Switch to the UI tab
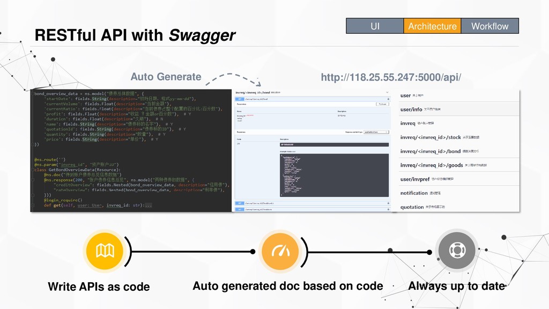The image size is (549, 309). (375, 26)
